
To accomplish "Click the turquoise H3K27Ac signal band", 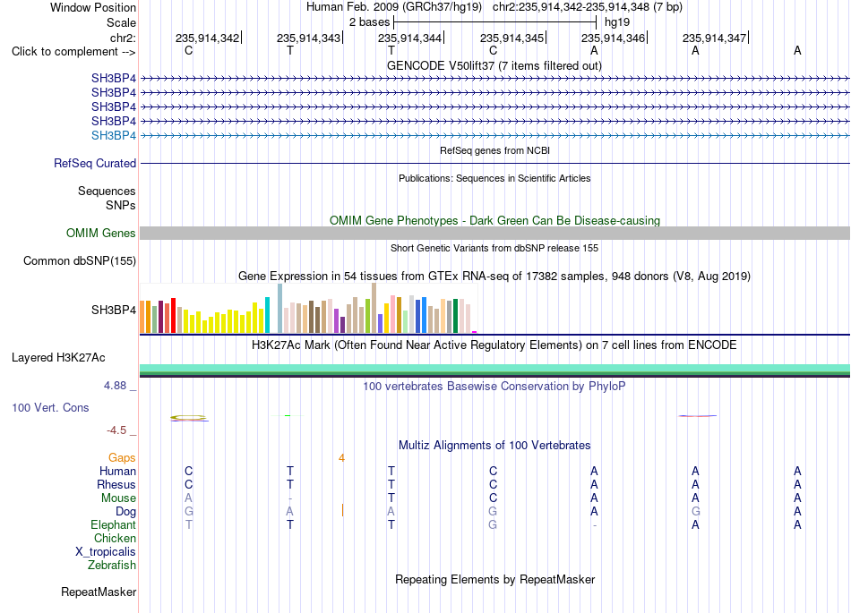I will coord(494,369).
